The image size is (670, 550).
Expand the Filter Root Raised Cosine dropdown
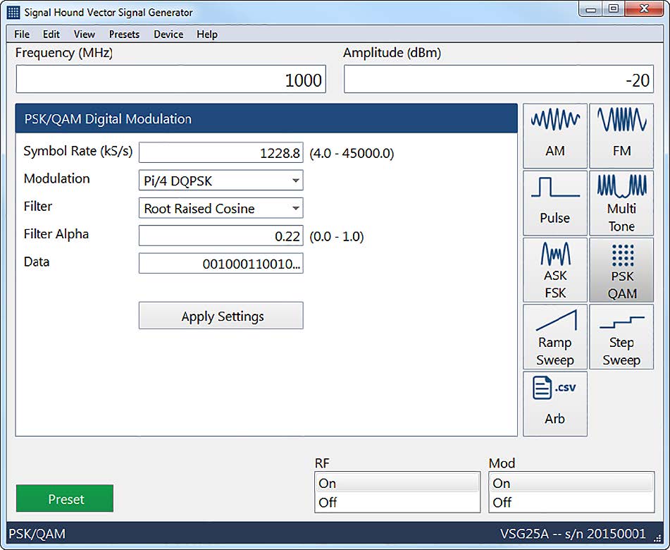click(221, 208)
